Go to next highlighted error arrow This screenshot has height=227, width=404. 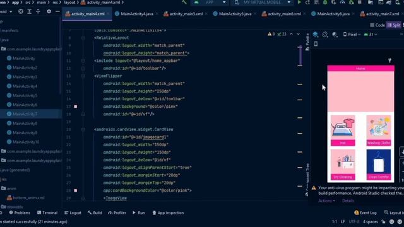pyautogui.click(x=298, y=34)
